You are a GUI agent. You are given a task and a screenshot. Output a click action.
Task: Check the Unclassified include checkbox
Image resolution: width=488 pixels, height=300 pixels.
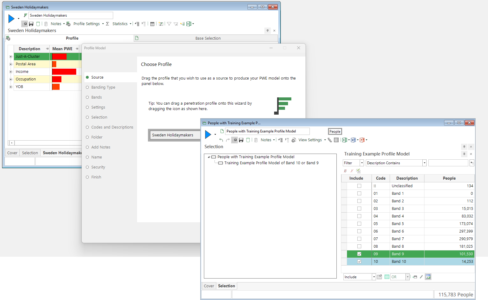(x=359, y=186)
